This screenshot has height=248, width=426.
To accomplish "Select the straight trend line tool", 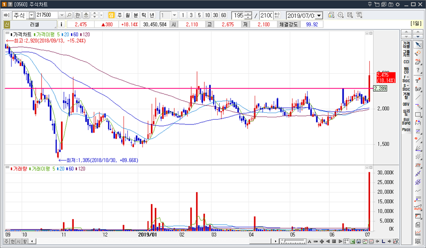I will point(418,97).
